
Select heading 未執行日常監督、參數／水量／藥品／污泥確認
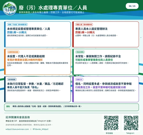[35, 84]
